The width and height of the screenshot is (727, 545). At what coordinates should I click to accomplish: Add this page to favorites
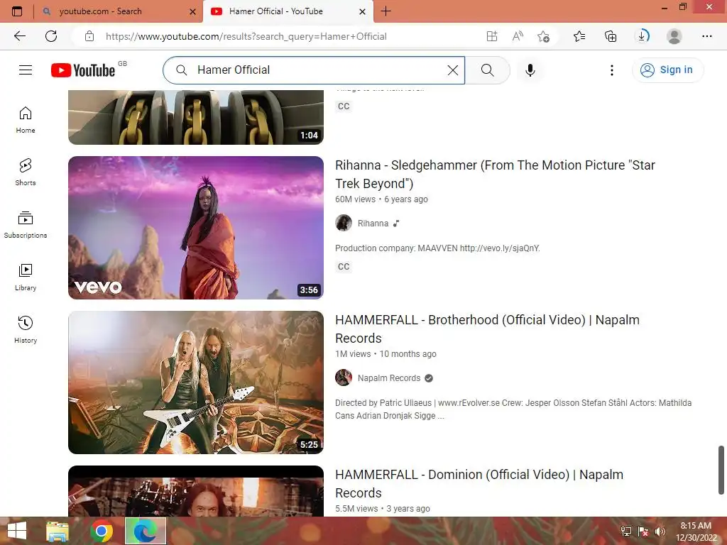click(x=543, y=36)
